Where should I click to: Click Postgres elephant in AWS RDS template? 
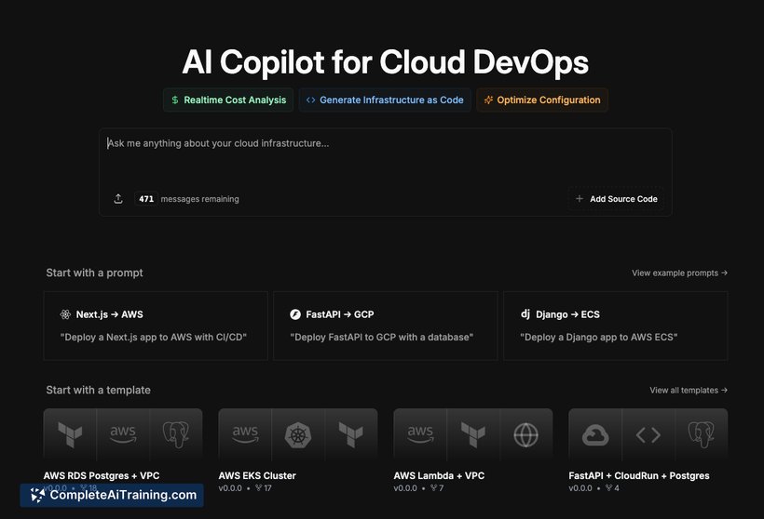coord(176,434)
